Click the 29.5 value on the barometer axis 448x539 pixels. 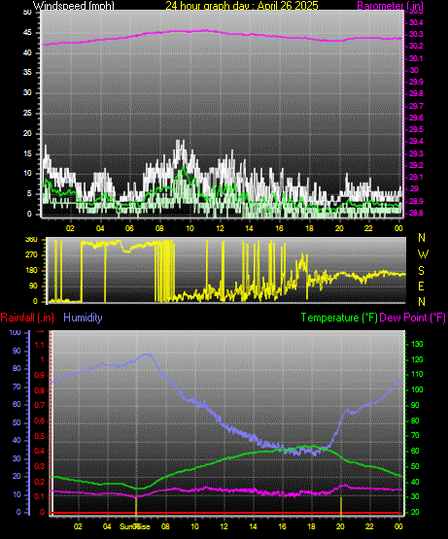(416, 129)
